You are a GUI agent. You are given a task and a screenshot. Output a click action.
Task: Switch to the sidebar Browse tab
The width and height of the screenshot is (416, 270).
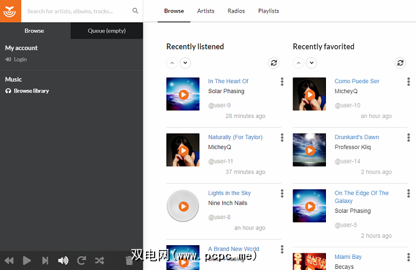click(x=34, y=31)
